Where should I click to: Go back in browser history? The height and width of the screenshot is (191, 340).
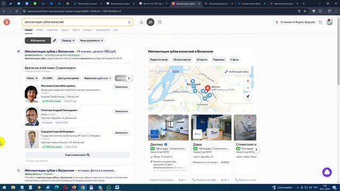[x=4, y=11]
